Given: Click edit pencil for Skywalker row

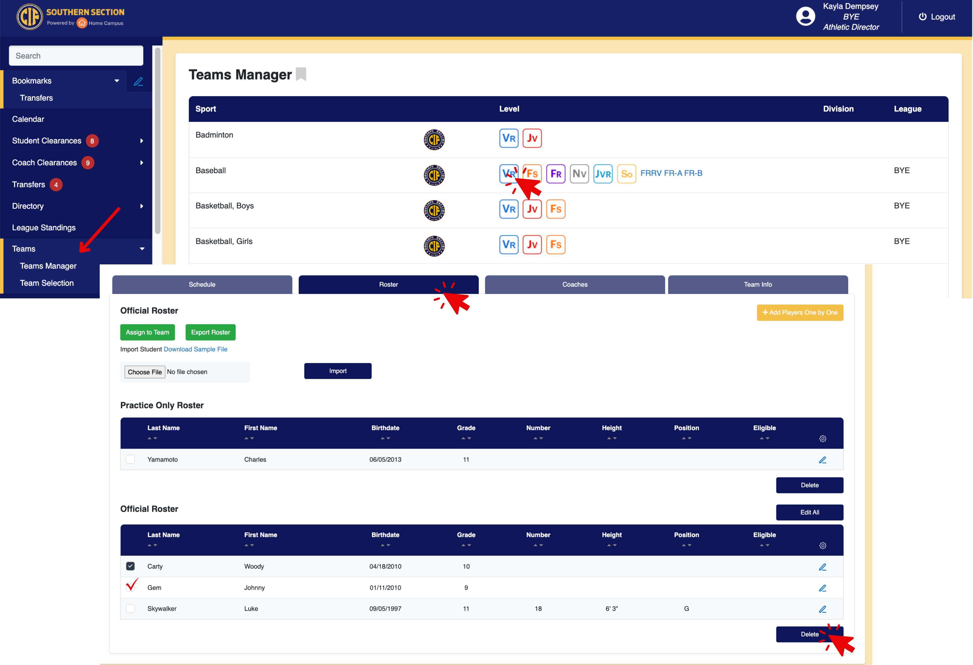Looking at the screenshot, I should pyautogui.click(x=822, y=609).
